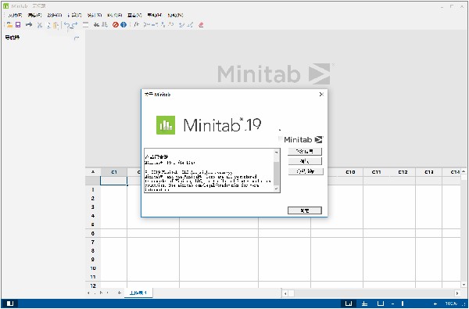Click the pink eraser clear cells icon

201,25
